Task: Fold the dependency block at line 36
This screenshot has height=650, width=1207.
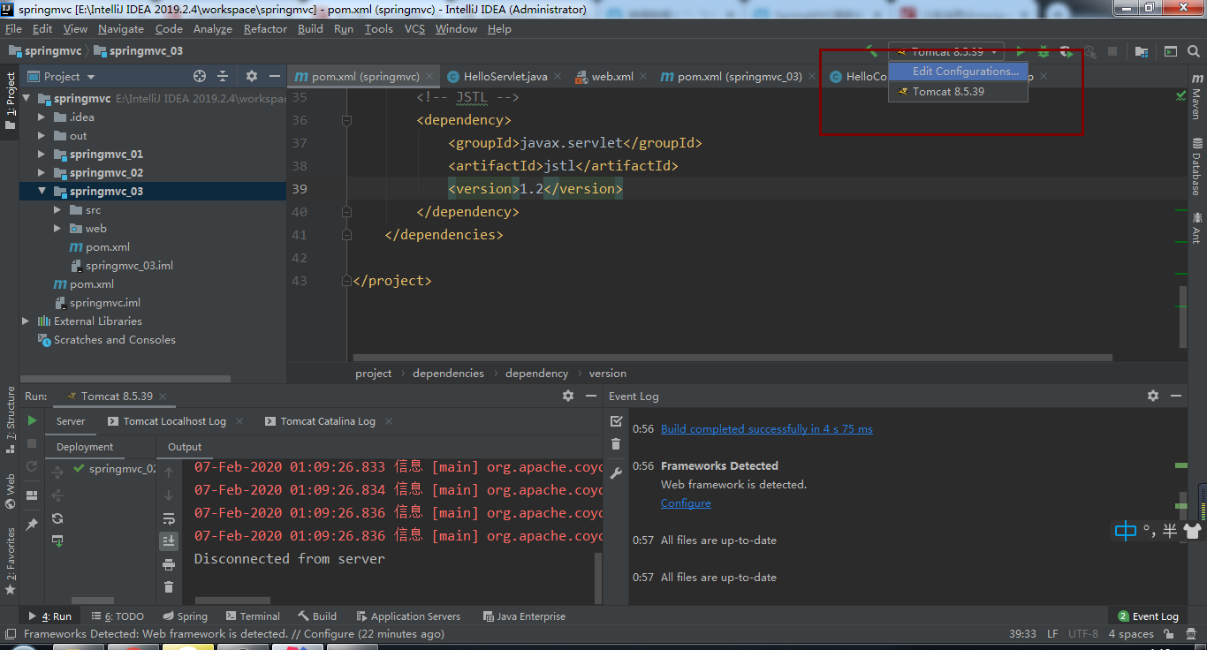Action: click(346, 120)
